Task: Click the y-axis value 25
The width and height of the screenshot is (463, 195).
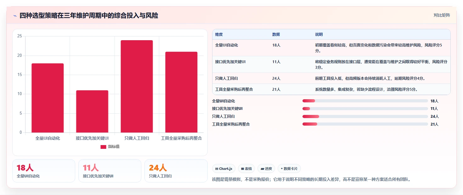Action: (x=20, y=36)
